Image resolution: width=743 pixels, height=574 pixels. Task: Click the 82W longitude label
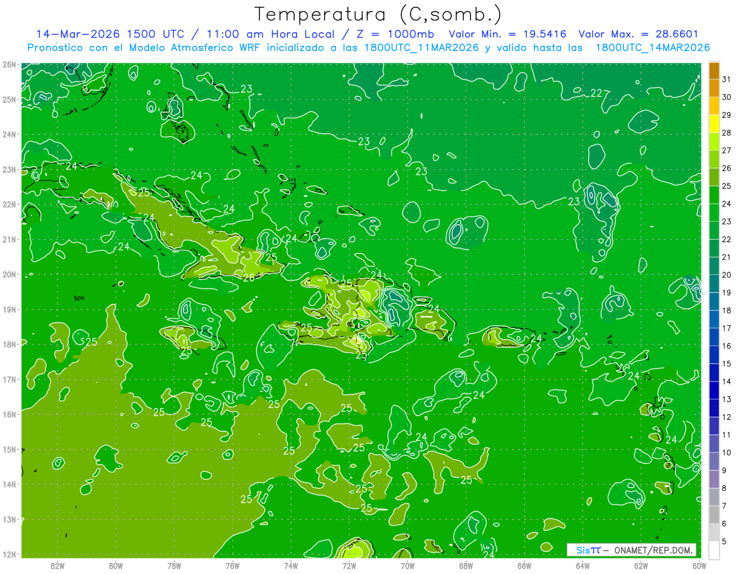[58, 565]
